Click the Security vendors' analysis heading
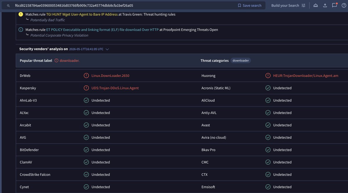The width and height of the screenshot is (348, 193). (x=43, y=49)
